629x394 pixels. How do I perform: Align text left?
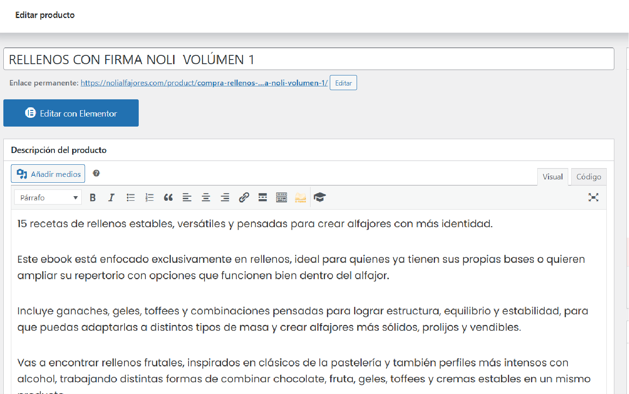pyautogui.click(x=187, y=197)
